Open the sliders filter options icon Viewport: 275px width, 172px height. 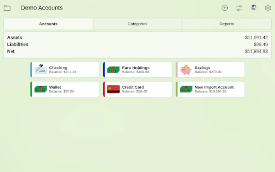tap(239, 8)
